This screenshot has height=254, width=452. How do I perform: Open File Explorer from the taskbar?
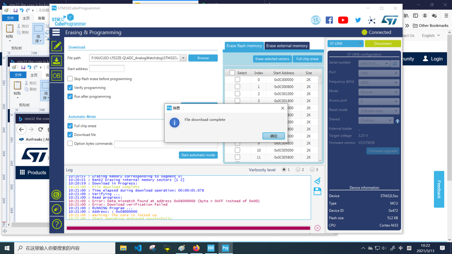click(x=124, y=248)
